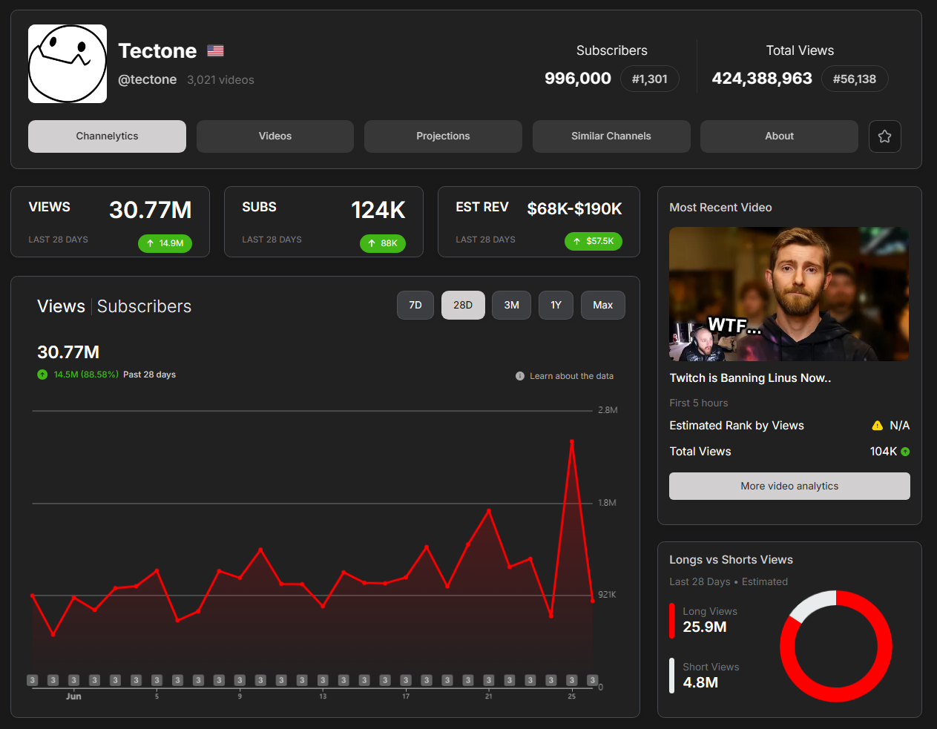Click the video count badge above axis label 21
This screenshot has height=729, width=937.
coord(488,680)
